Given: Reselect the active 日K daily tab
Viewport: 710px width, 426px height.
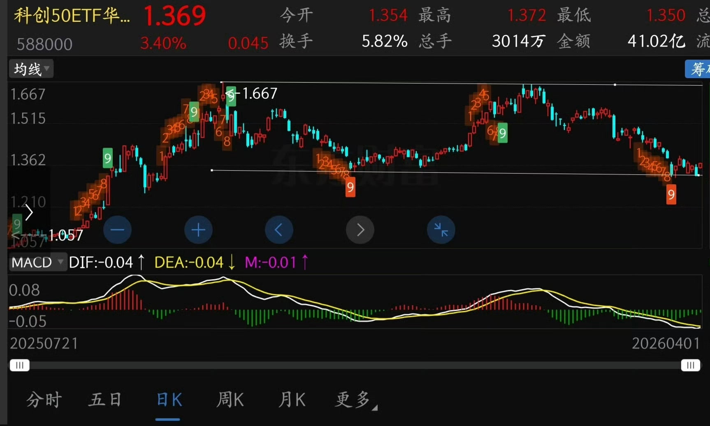Looking at the screenshot, I should pos(168,399).
